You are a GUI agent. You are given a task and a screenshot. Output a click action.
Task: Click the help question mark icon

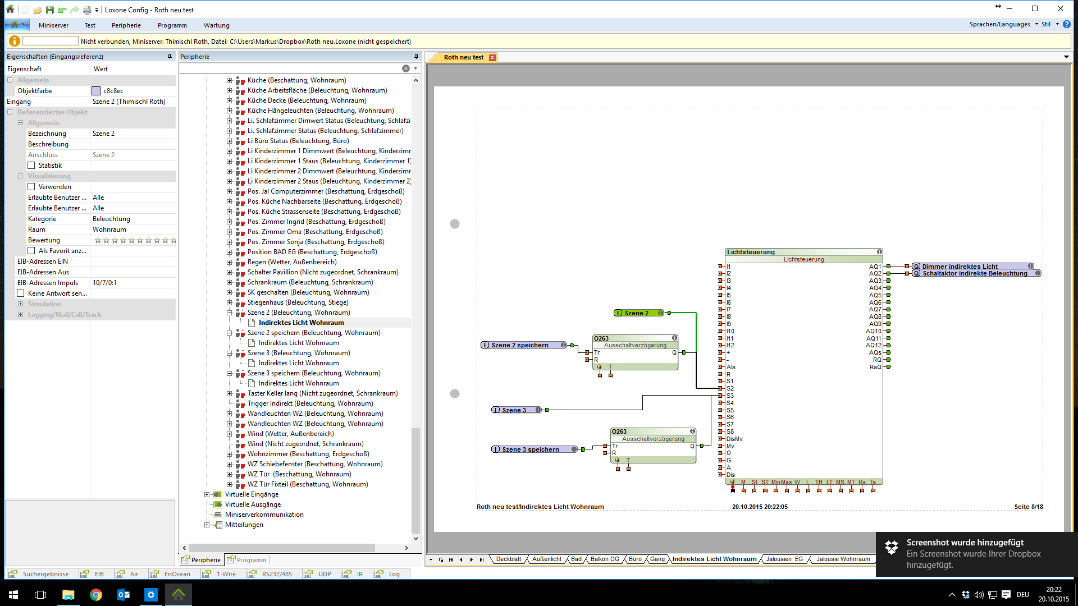[1066, 24]
